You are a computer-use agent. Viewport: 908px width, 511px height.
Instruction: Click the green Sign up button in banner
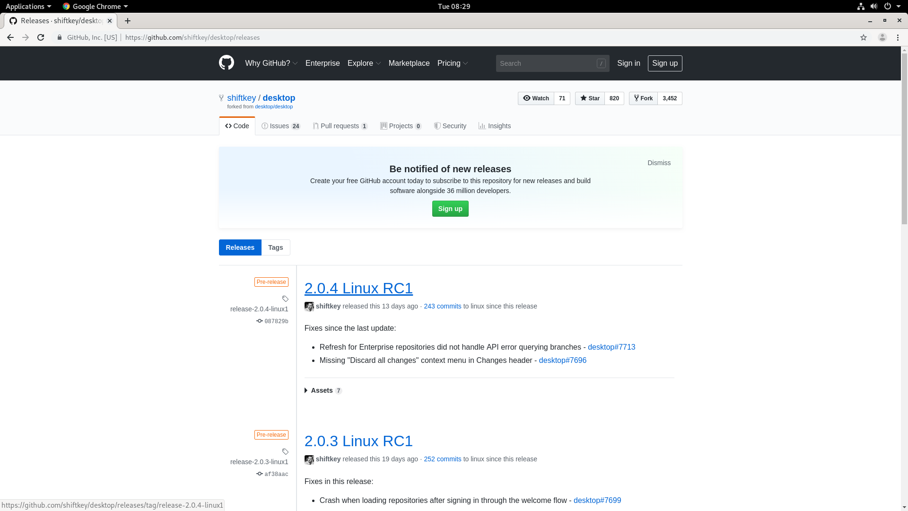click(450, 209)
